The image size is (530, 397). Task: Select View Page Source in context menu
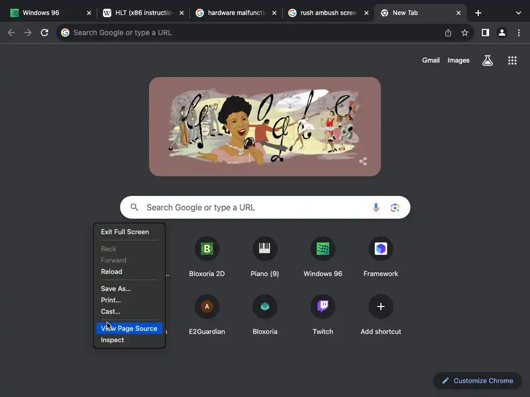tap(129, 328)
